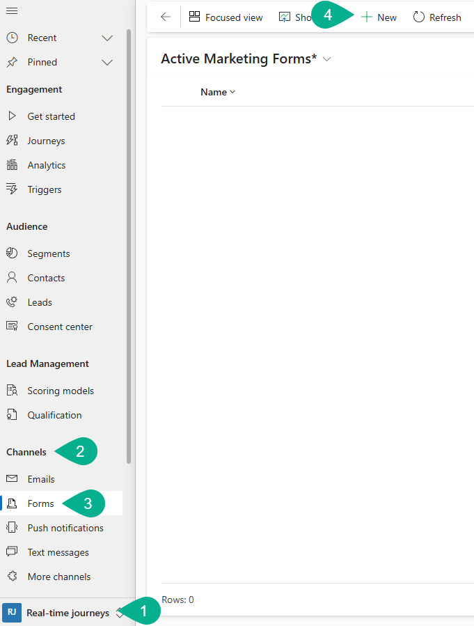The height and width of the screenshot is (626, 474).
Task: Expand the Recent section chevron
Action: coord(107,38)
